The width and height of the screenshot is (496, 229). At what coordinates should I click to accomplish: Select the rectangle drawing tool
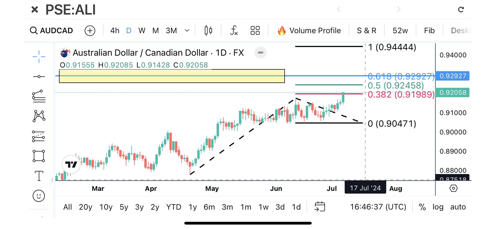39,156
